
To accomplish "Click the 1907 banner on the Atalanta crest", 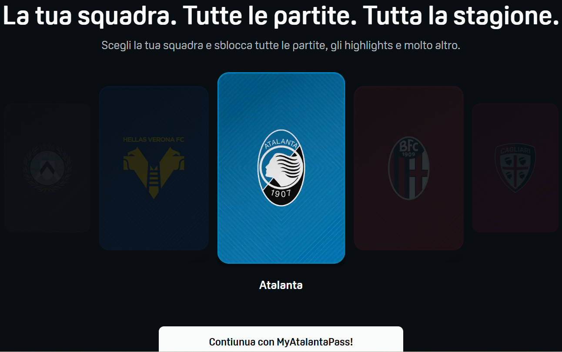I will click(281, 193).
